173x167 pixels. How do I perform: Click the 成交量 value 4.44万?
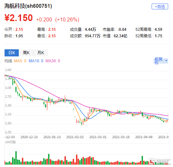point(90,30)
